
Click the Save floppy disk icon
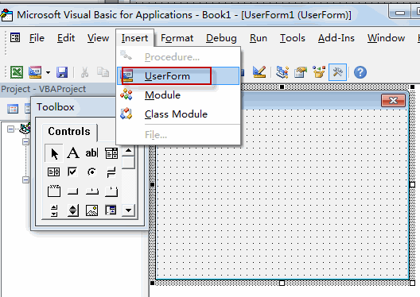tap(62, 72)
